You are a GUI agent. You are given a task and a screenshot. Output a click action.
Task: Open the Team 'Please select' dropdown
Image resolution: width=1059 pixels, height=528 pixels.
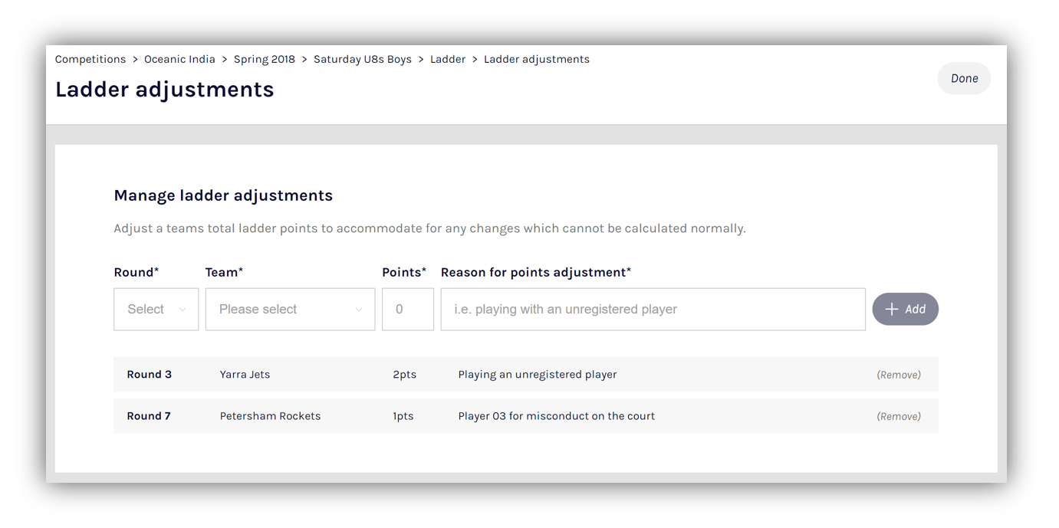pos(290,310)
